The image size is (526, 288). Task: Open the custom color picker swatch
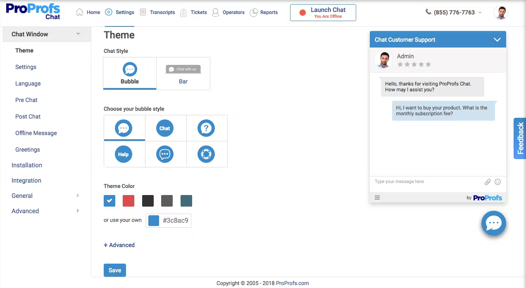(154, 221)
